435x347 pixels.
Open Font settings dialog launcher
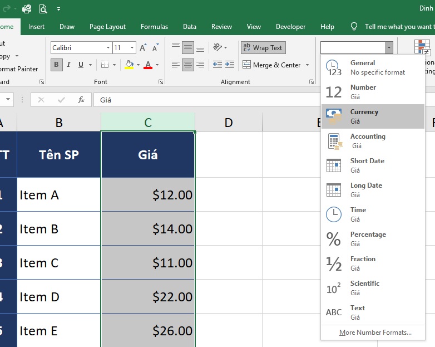[161, 82]
